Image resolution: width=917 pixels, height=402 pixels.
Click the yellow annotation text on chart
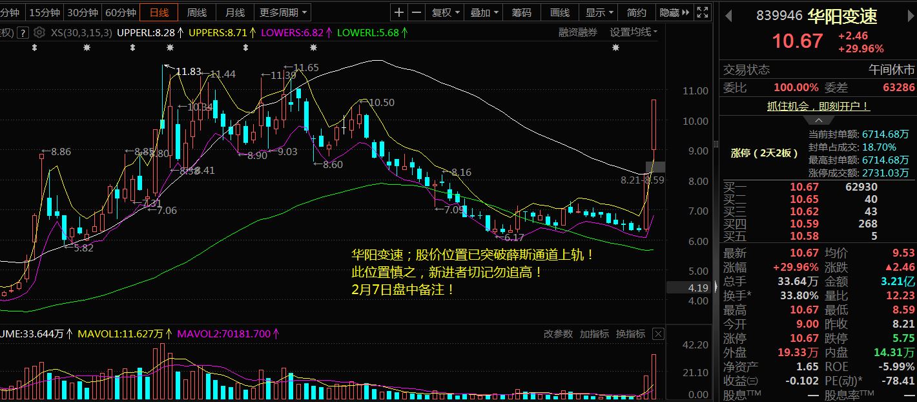473,272
